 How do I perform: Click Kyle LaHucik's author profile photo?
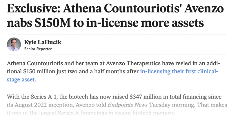14,45
